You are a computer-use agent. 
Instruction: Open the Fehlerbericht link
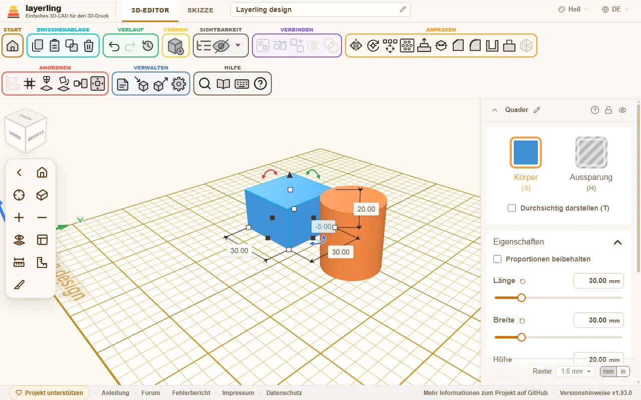click(x=191, y=393)
